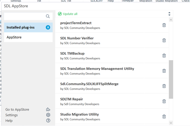Switch to the AppStore tab
Image resolution: width=190 pixels, height=126 pixels.
[x=28, y=37]
